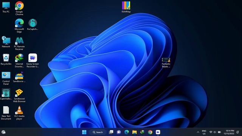Select the Internet Download Manager shortcut
Image resolution: width=242 pixels, height=136 pixels.
[19, 60]
